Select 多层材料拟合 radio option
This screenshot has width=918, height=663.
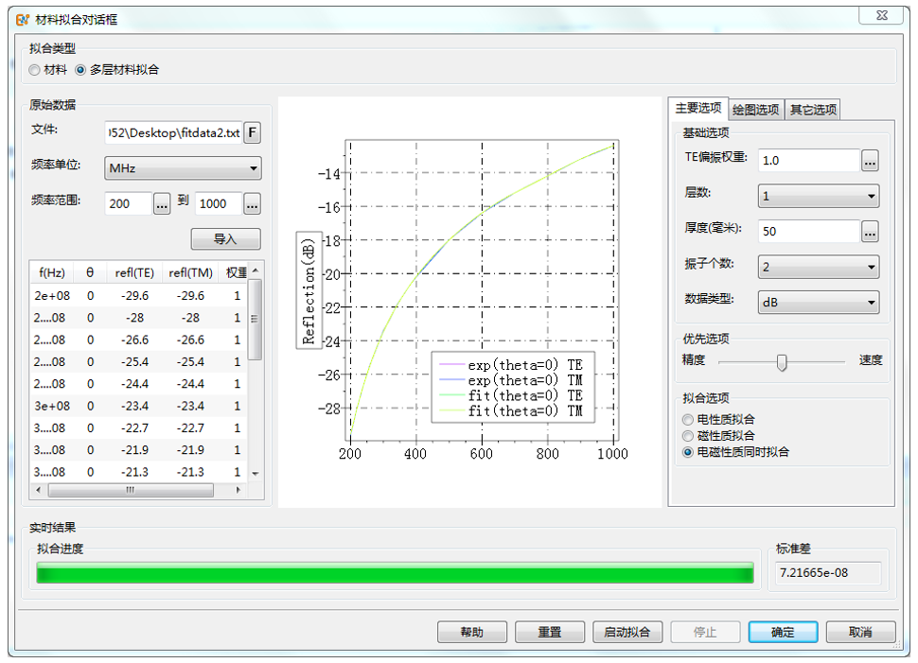[80, 70]
